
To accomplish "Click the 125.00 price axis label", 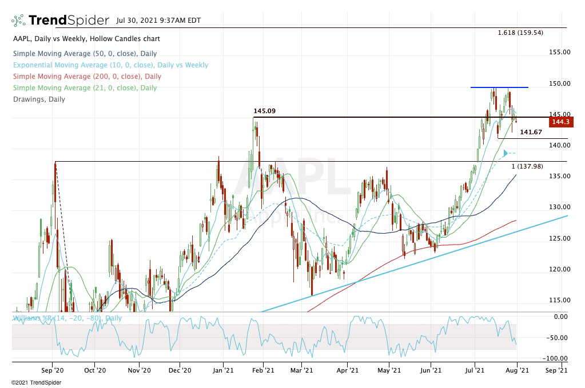I will click(559, 238).
